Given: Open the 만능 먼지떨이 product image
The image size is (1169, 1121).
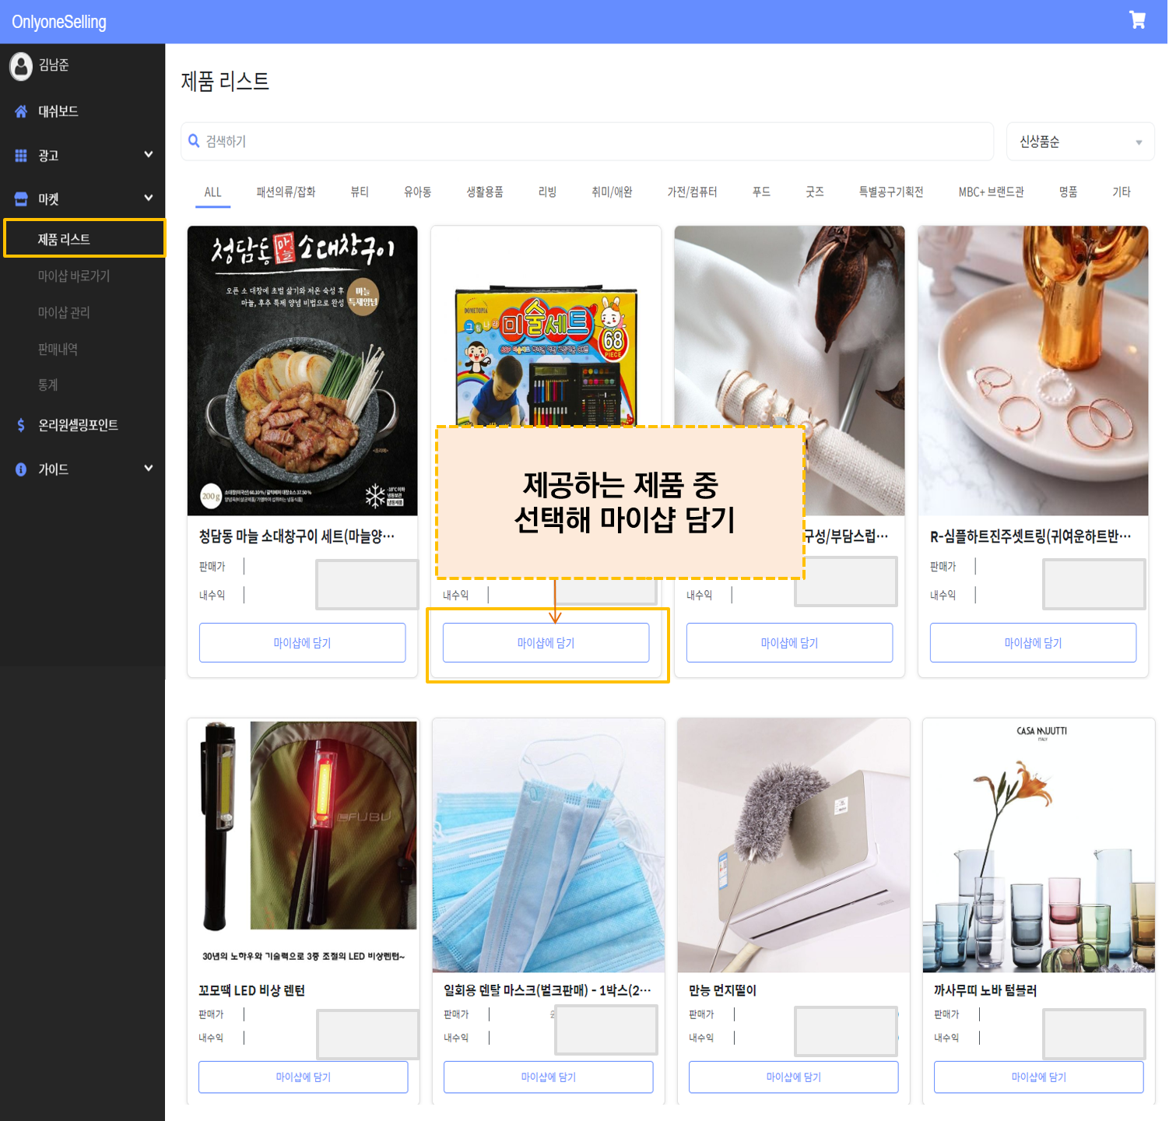Looking at the screenshot, I should click(793, 845).
